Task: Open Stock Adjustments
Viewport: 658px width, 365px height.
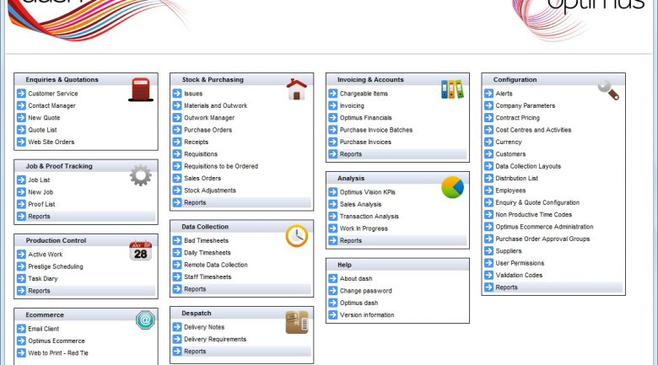Action: tap(210, 191)
